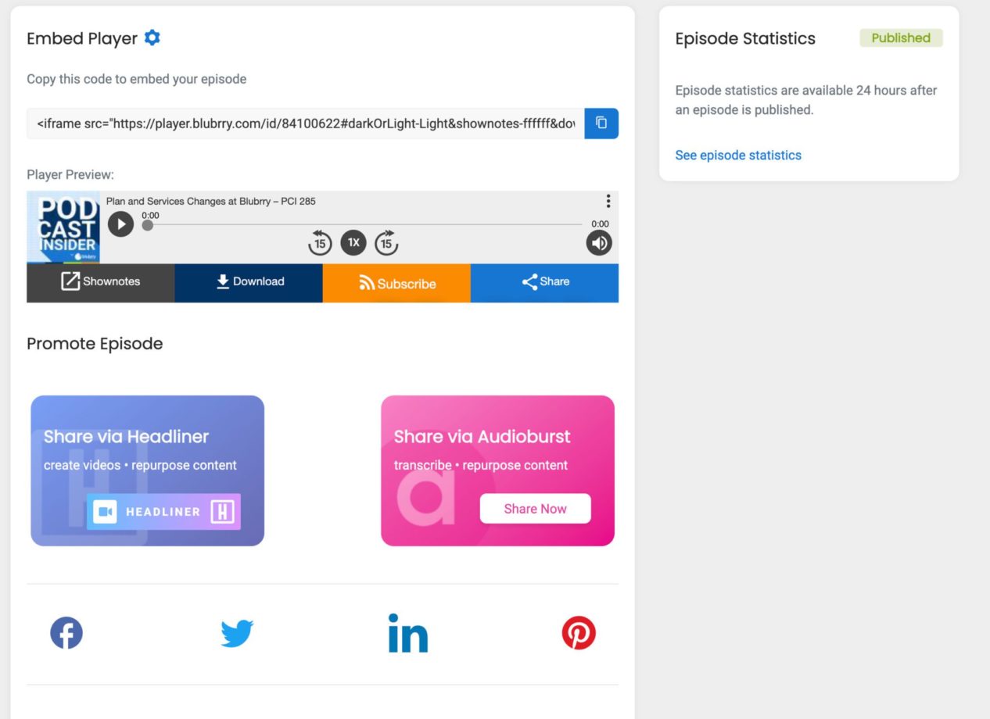Click the Download button in the player
The height and width of the screenshot is (719, 990).
click(249, 281)
